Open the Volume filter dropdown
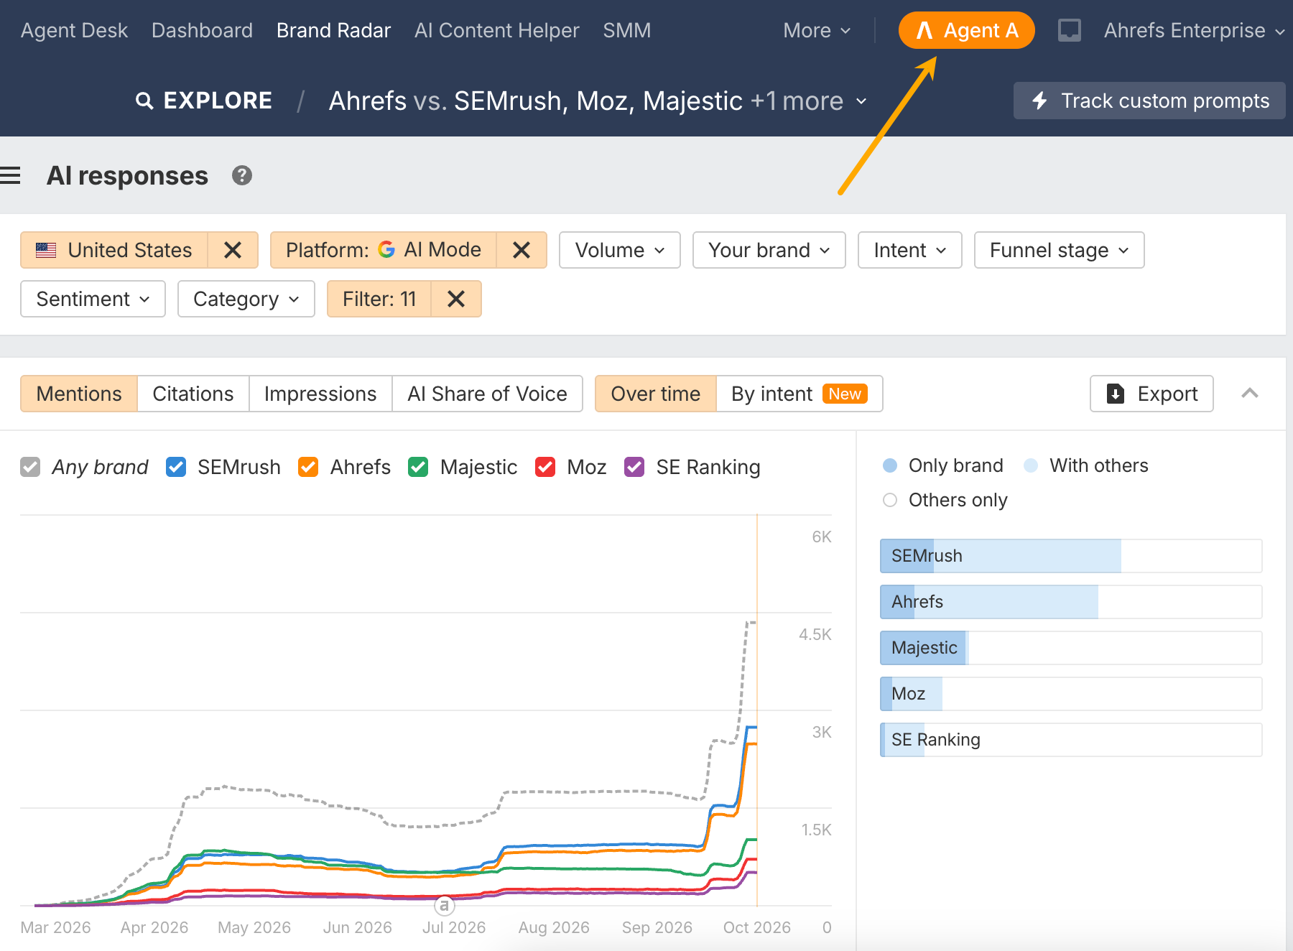This screenshot has width=1293, height=951. [620, 250]
